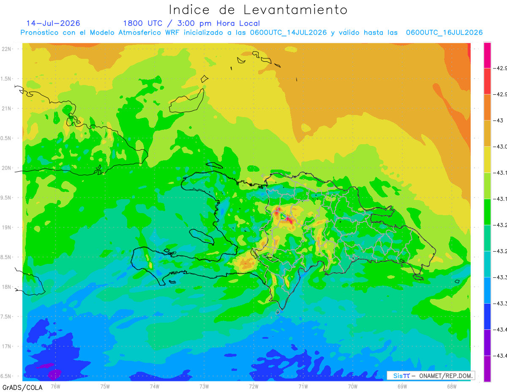The image size is (507, 392).
Task: Click the title "Indice de Levantamiento"
Action: click(258, 10)
